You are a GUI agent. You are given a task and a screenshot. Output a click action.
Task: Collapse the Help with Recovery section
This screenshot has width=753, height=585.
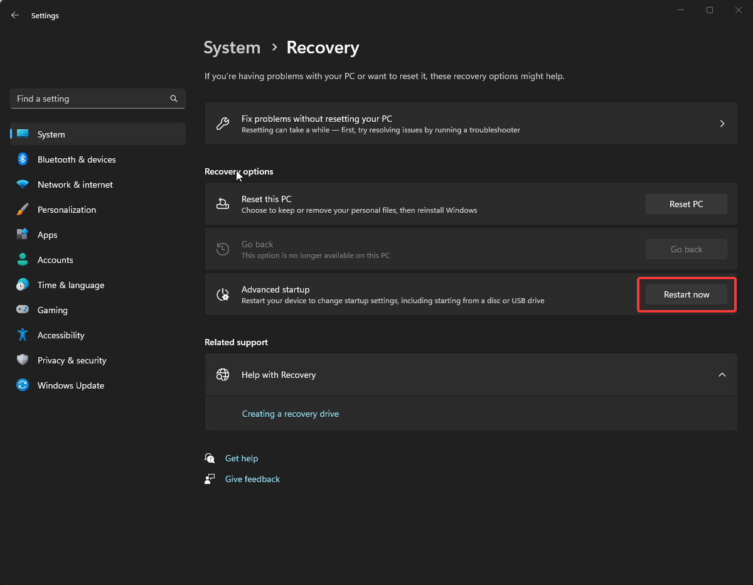pyautogui.click(x=722, y=375)
